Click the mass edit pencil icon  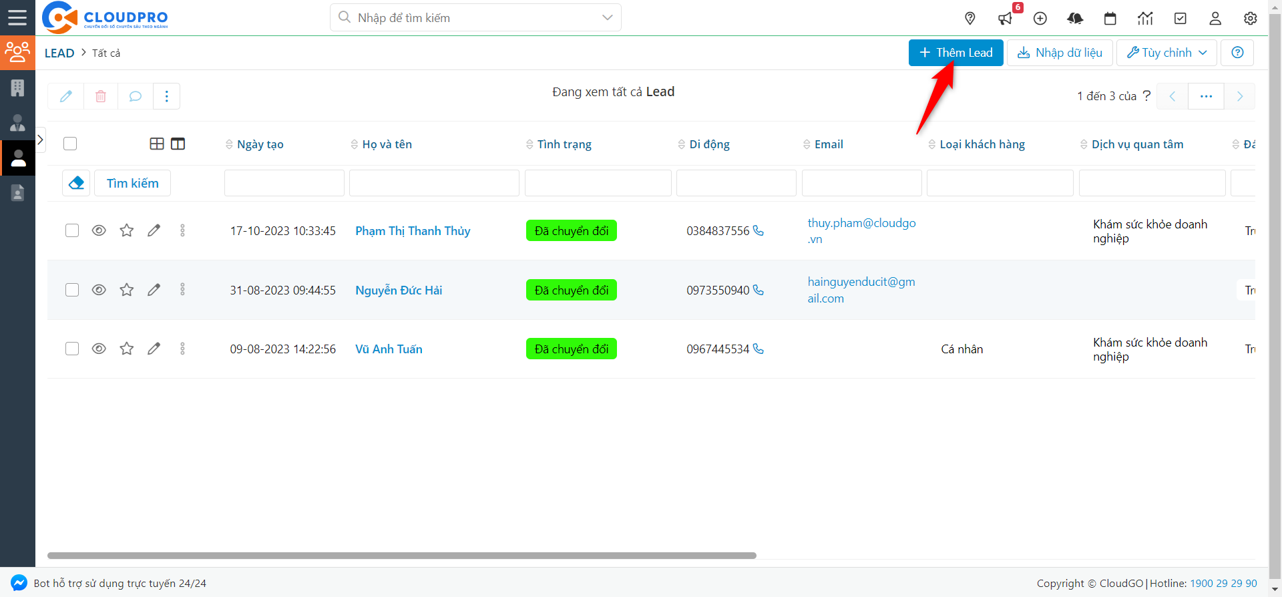coord(66,96)
